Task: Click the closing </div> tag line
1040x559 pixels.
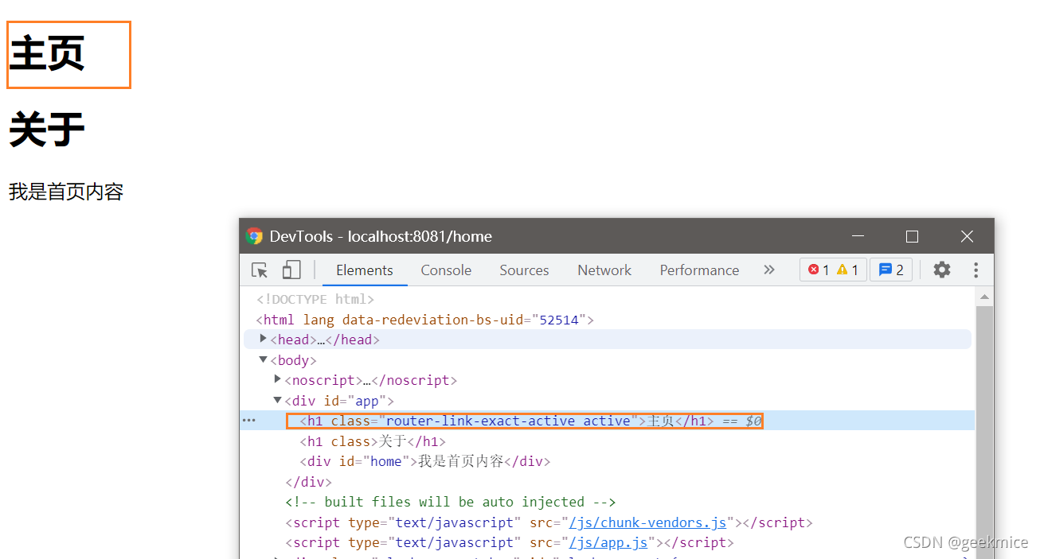Action: [x=309, y=481]
